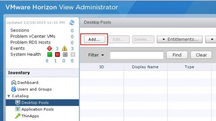This screenshot has height=121, width=216.
Task: Click the unknown question-mark health icon
Action: (73, 54)
